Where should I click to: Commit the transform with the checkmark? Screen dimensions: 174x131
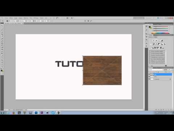coord(91,21)
